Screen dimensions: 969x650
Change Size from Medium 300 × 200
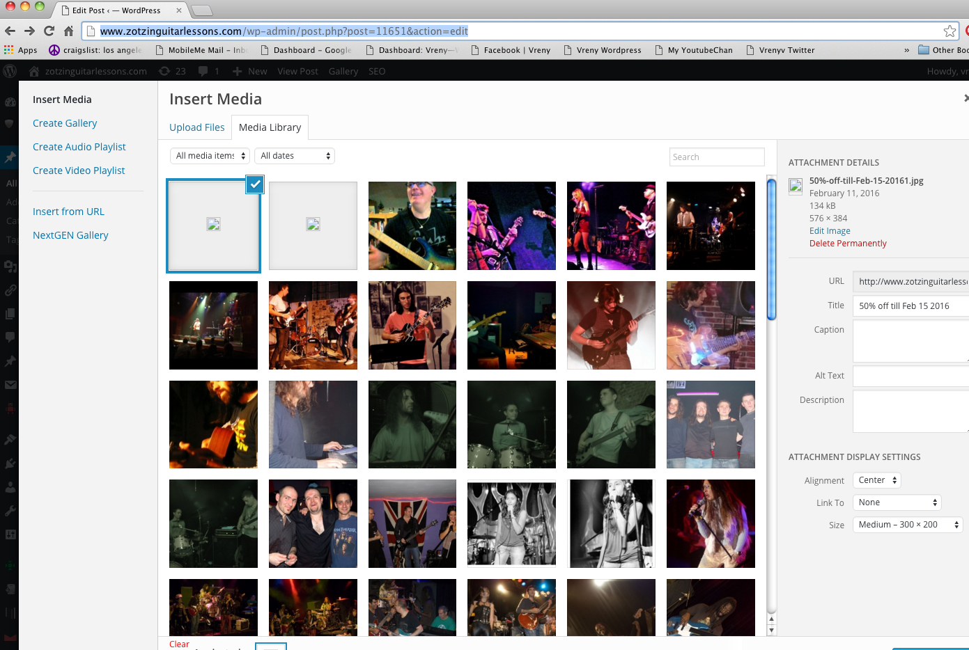tap(907, 525)
